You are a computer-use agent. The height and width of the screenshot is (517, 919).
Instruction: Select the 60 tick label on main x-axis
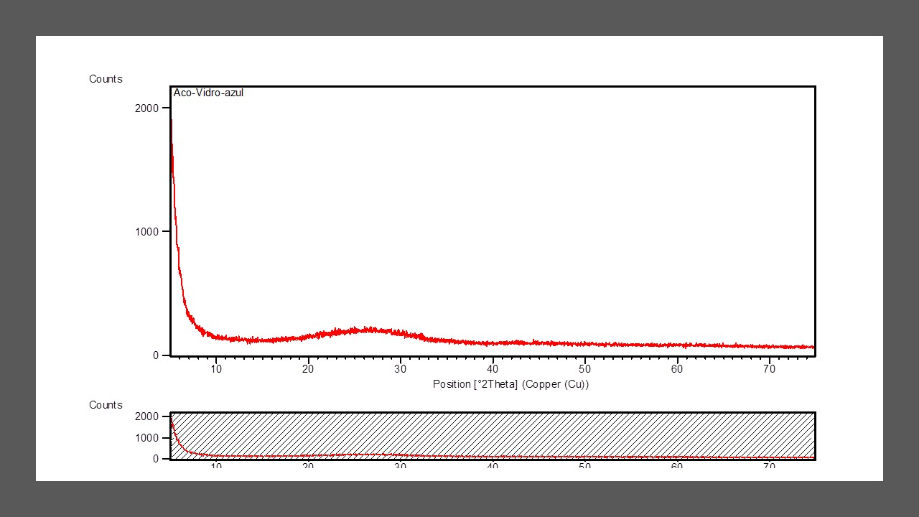click(x=677, y=369)
